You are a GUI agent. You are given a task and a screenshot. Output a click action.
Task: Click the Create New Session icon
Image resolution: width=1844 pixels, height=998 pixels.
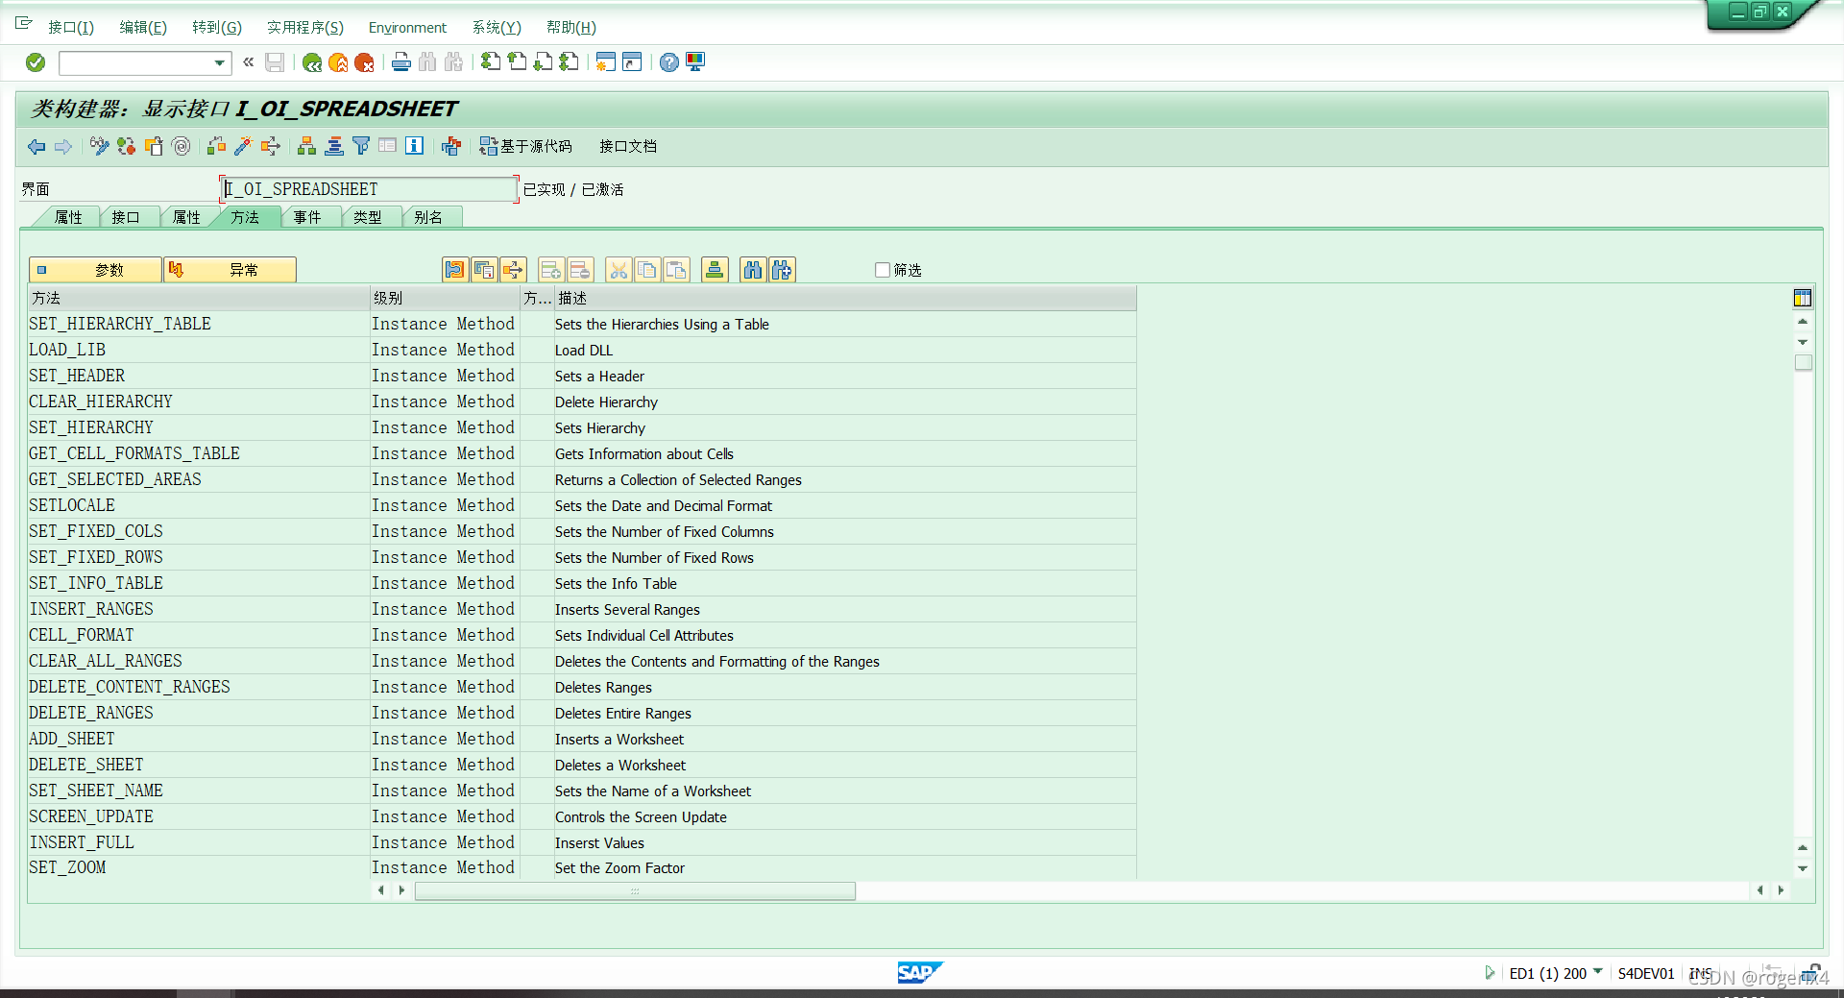pyautogui.click(x=605, y=62)
